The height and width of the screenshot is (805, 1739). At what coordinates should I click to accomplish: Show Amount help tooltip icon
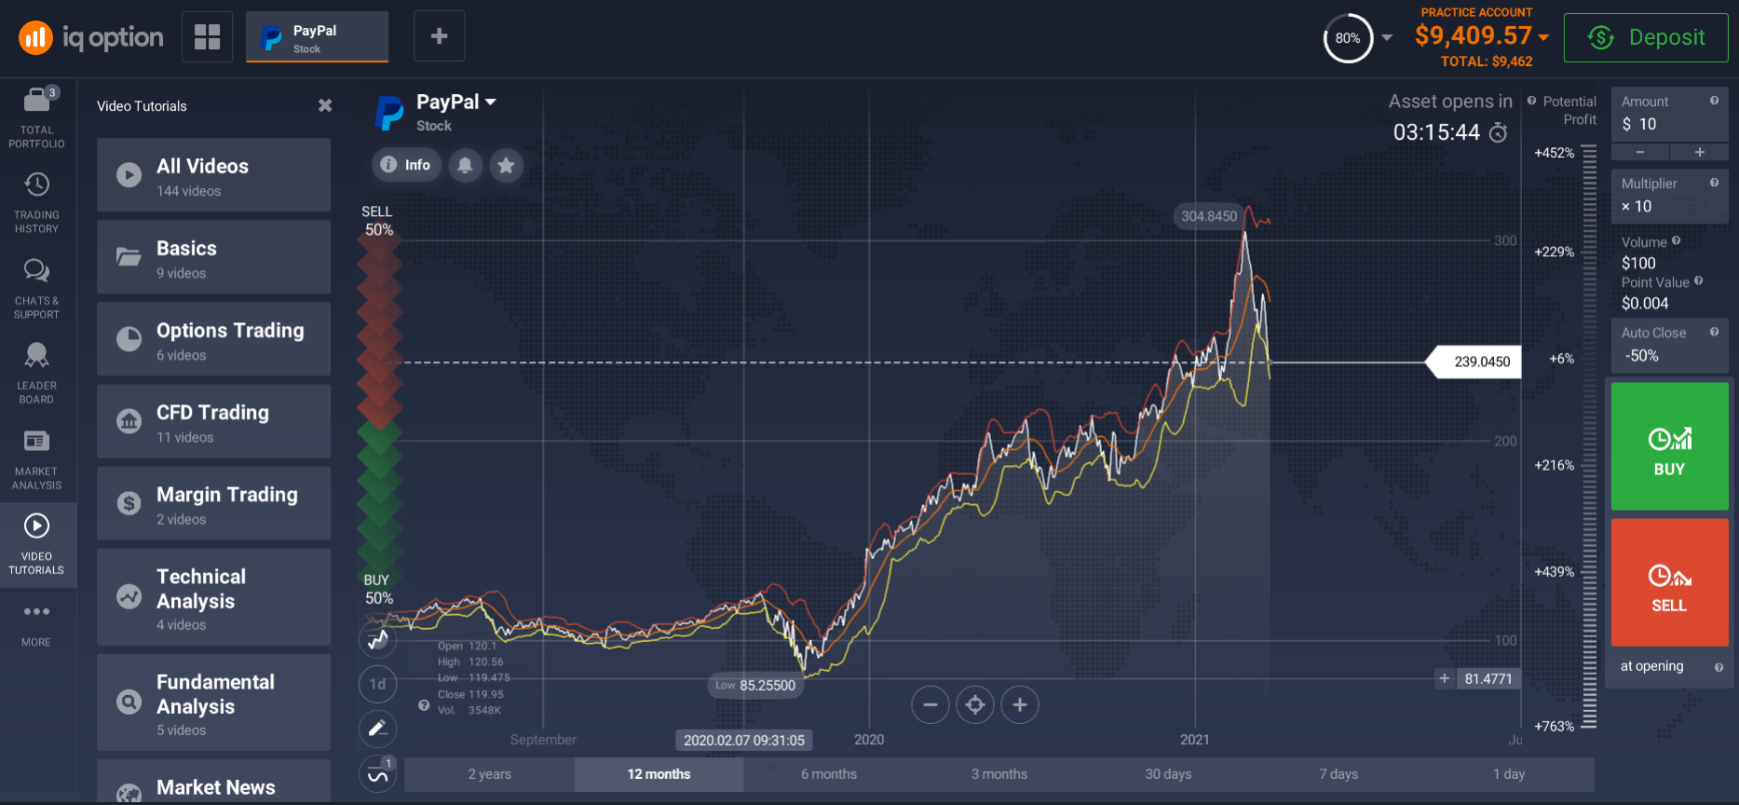coord(1714,101)
